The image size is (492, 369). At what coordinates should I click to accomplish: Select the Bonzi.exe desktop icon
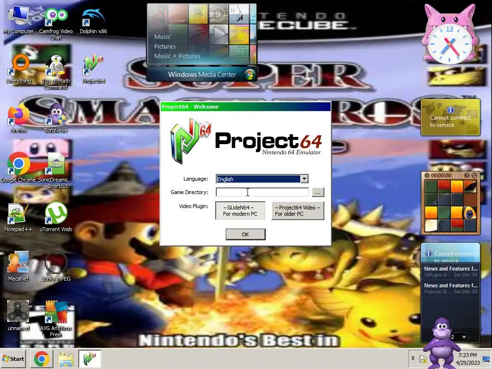pos(56,119)
